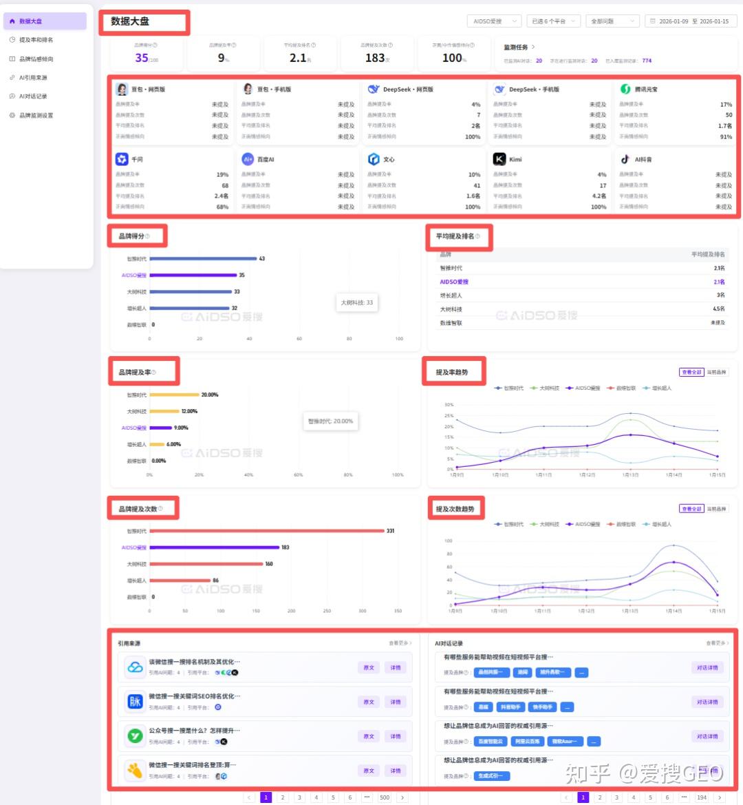Open 数据大盘 in the sidebar menu
This screenshot has width=743, height=805.
pyautogui.click(x=45, y=21)
